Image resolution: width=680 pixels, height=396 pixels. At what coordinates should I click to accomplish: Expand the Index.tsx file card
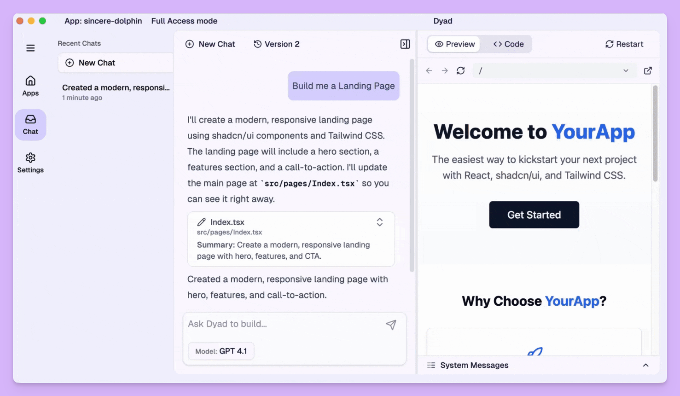tap(379, 222)
